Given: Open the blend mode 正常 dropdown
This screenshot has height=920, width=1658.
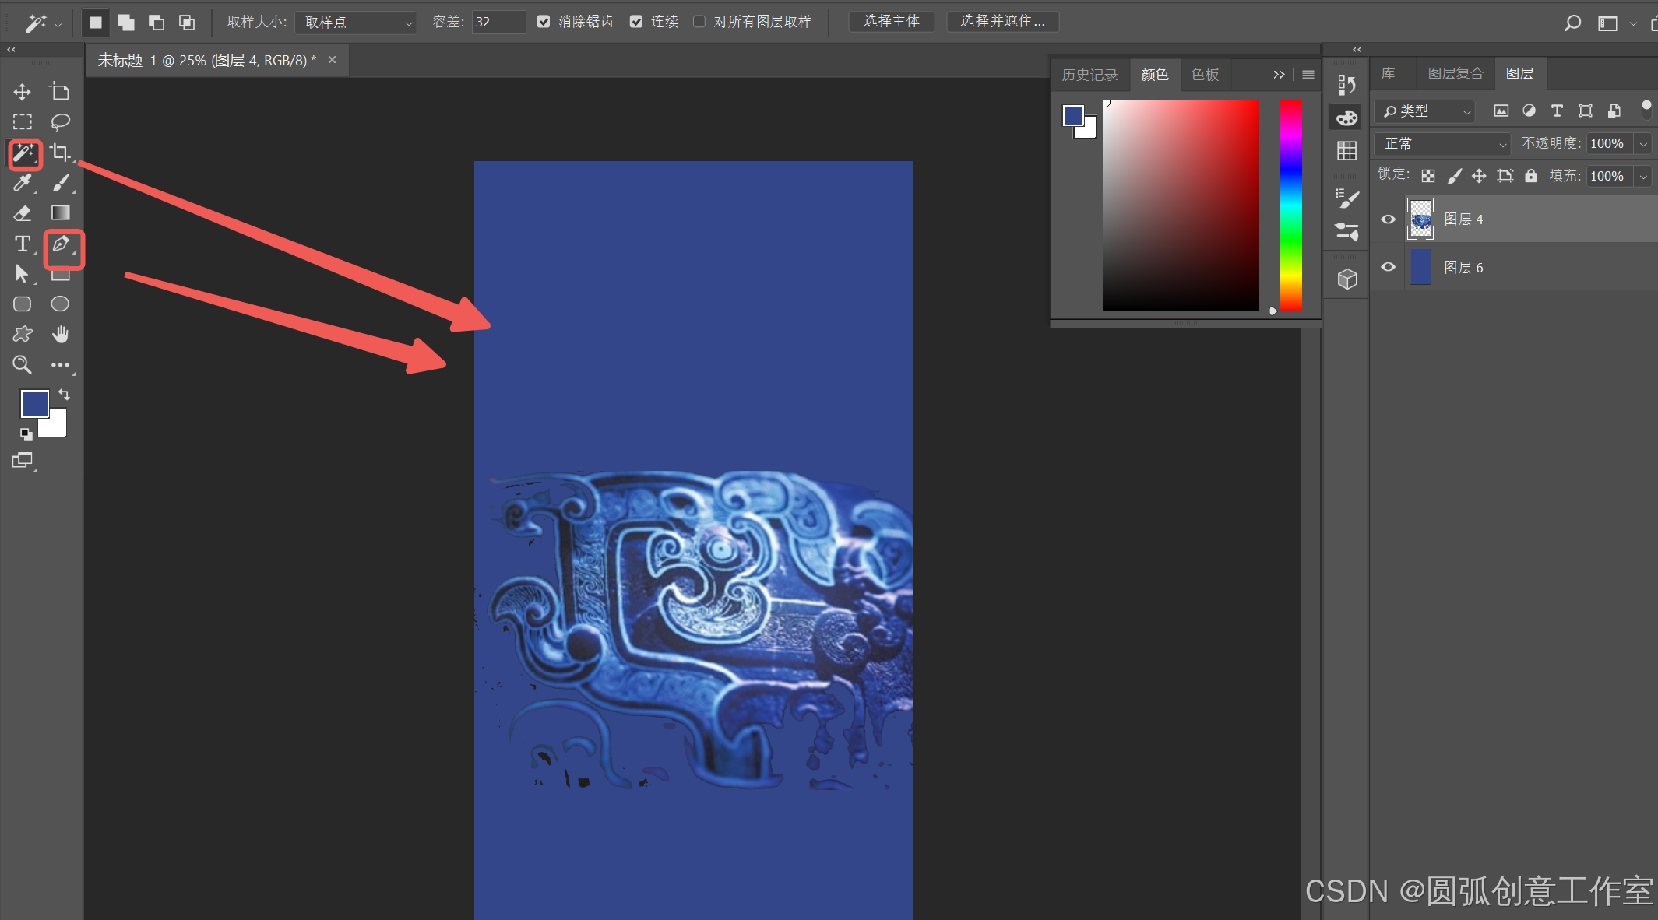Looking at the screenshot, I should coord(1442,144).
